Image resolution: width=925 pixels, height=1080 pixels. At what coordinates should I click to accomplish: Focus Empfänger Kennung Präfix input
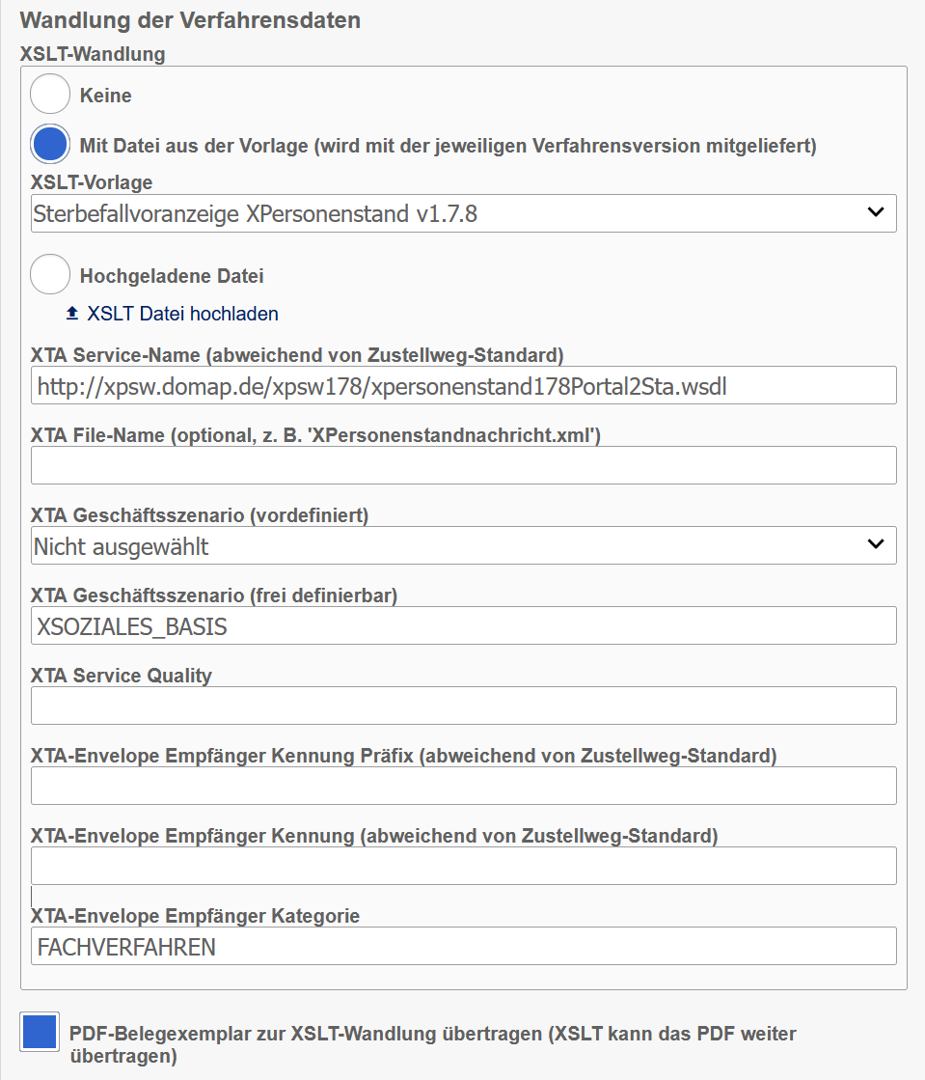point(463,786)
